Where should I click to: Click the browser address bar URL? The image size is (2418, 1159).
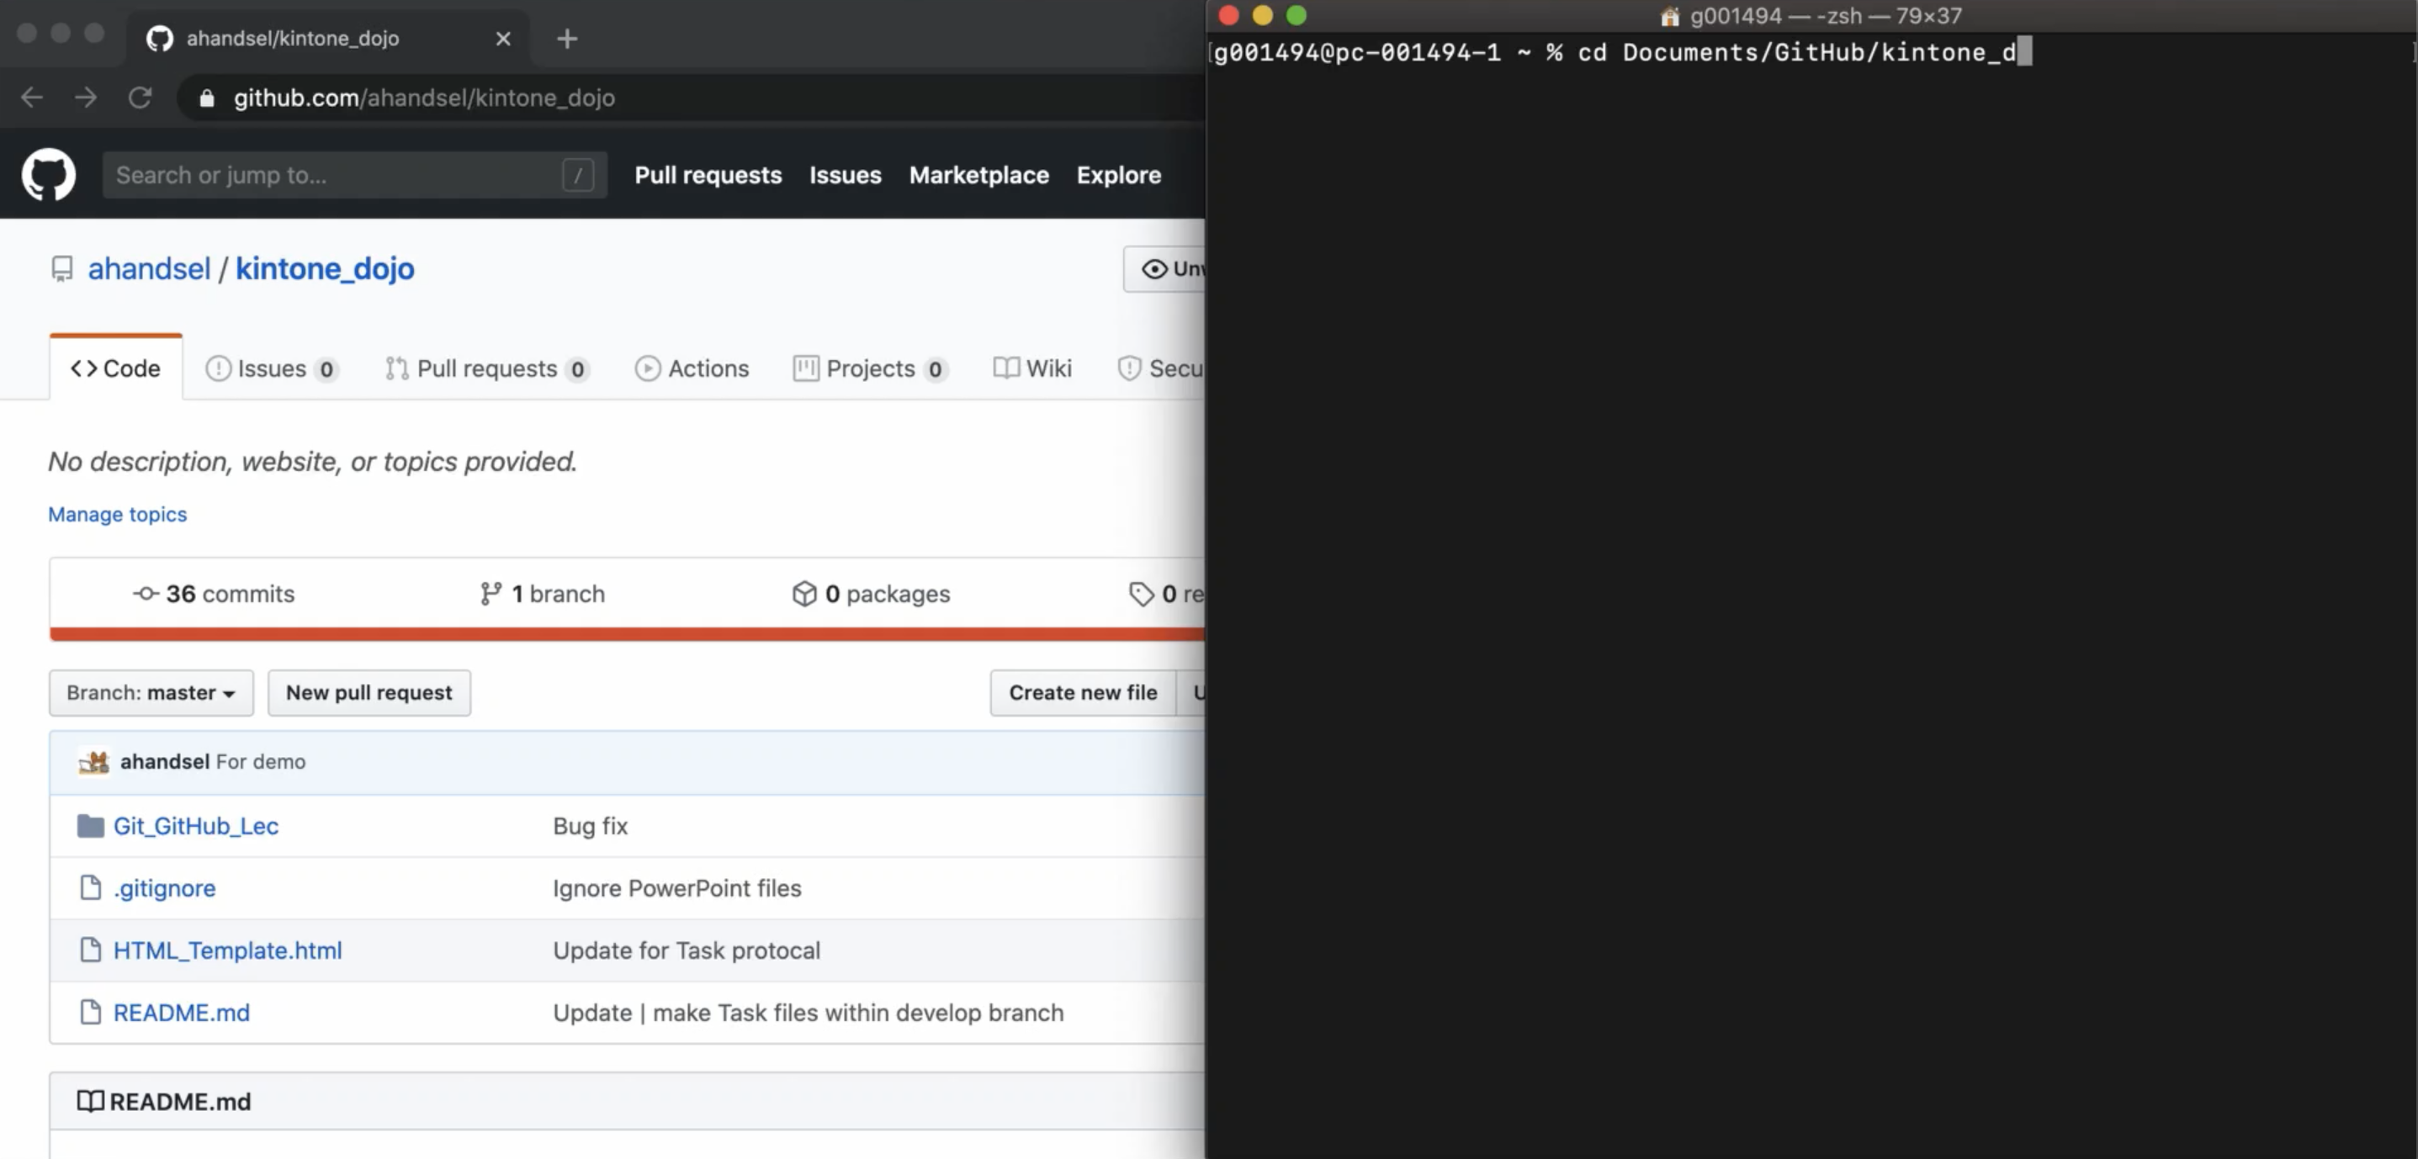[424, 98]
